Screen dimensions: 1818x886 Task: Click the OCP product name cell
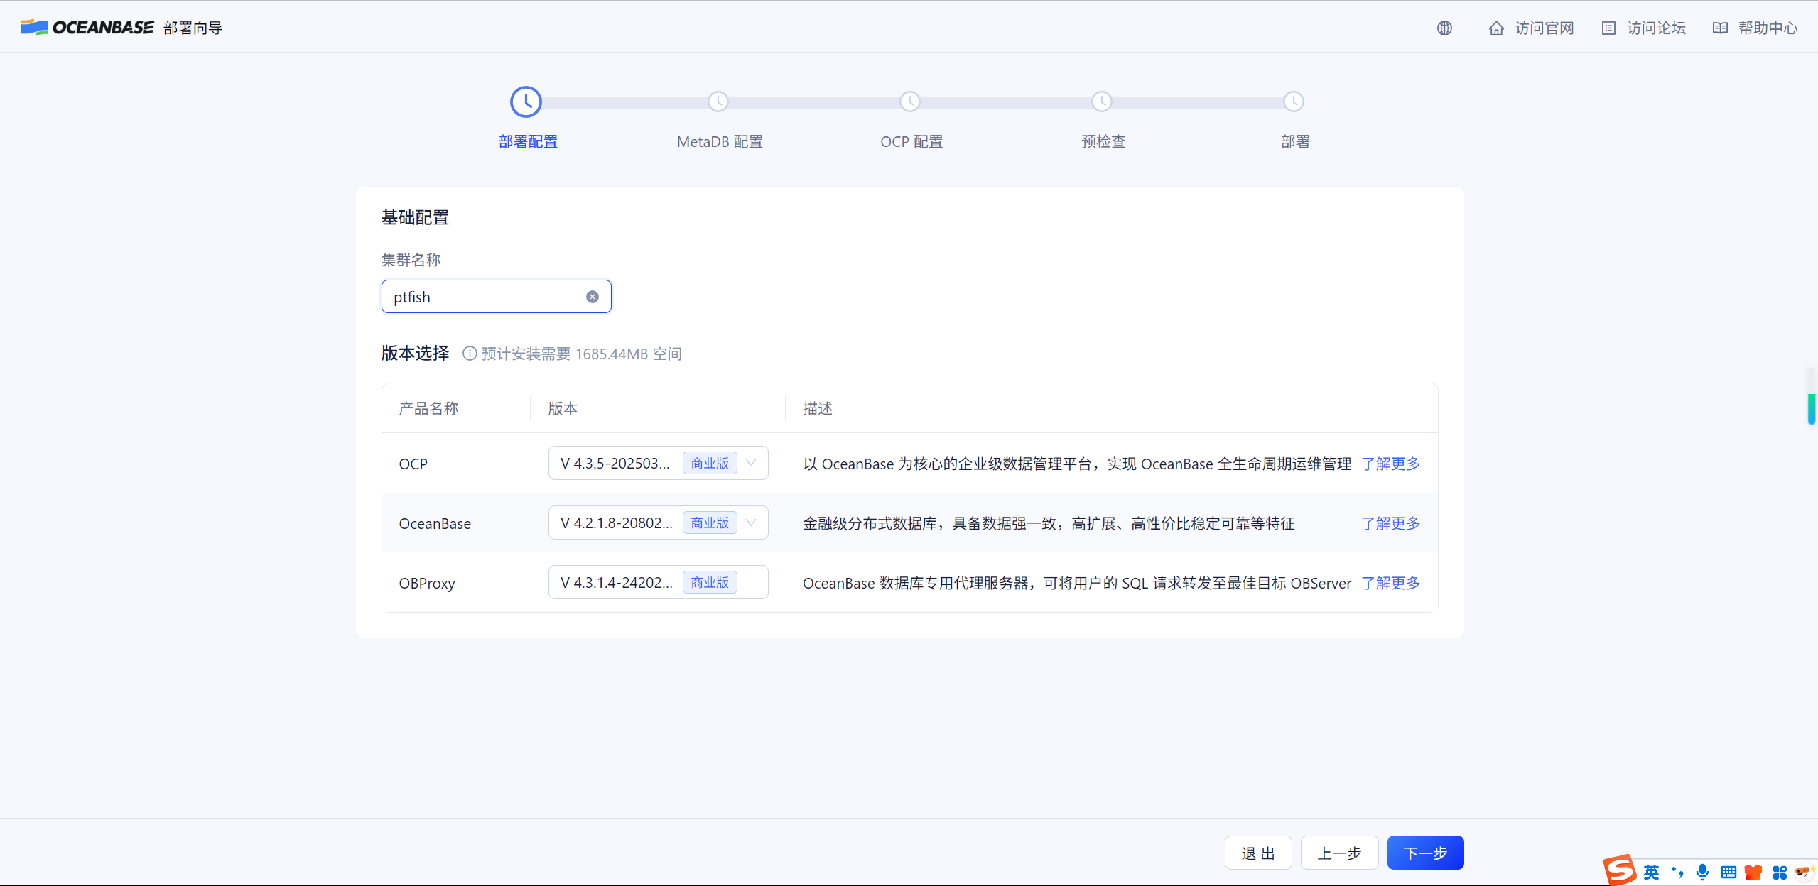tap(413, 464)
